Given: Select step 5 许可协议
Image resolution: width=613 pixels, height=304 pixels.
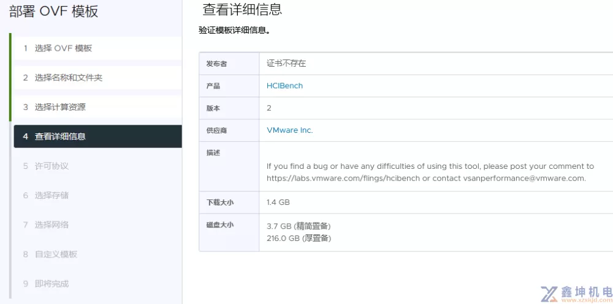Looking at the screenshot, I should (97, 166).
